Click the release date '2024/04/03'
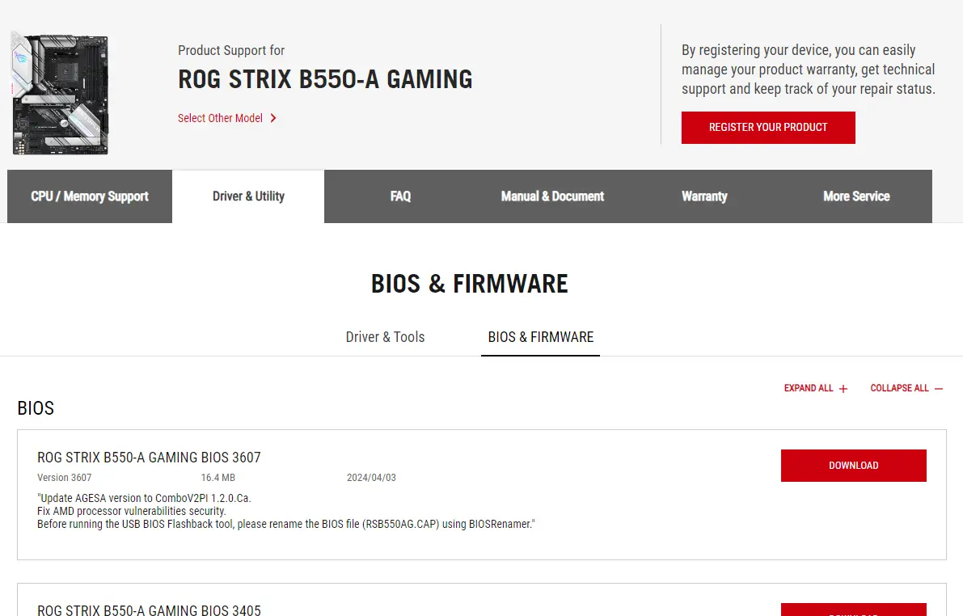 [x=372, y=477]
